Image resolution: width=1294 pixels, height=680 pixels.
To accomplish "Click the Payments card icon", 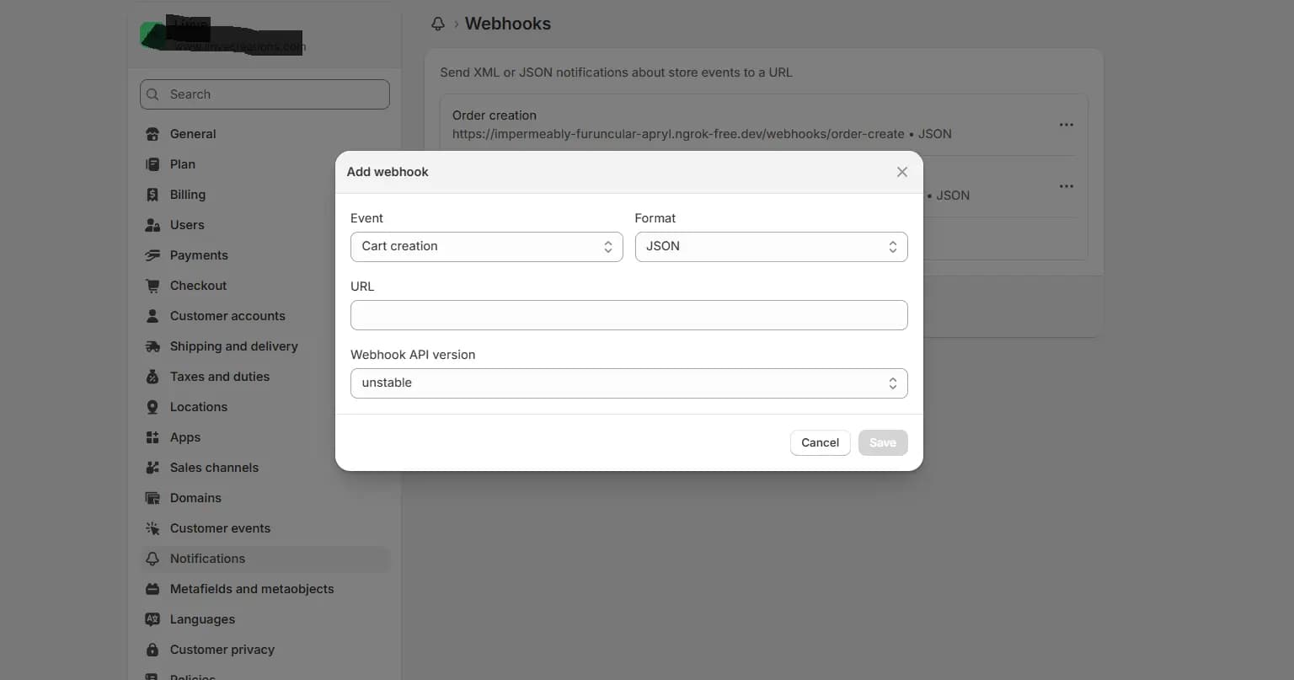I will 152,255.
